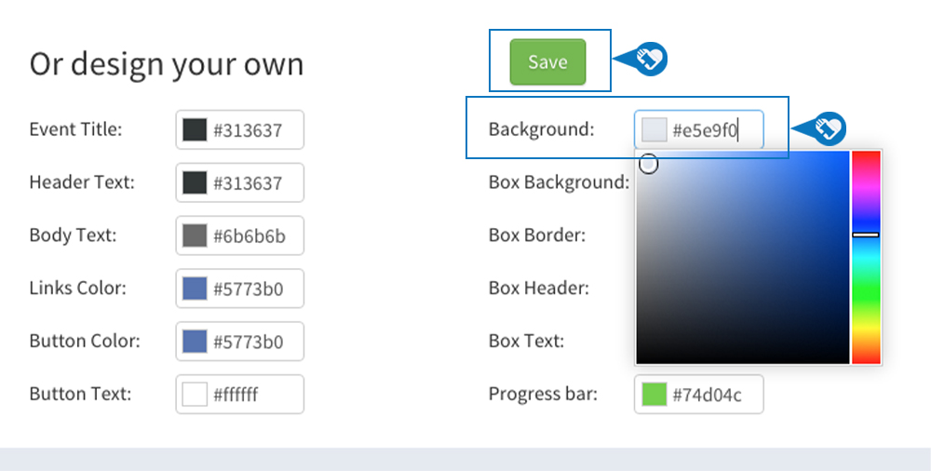The image size is (931, 471).
Task: Click the Box Text label
Action: (526, 341)
